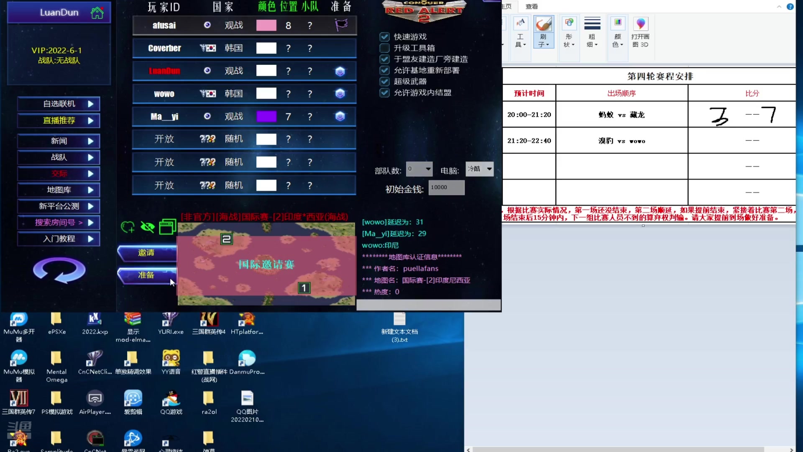Collapse the Paint ribbon using the chevron
803x452 pixels.
pos(779,6)
